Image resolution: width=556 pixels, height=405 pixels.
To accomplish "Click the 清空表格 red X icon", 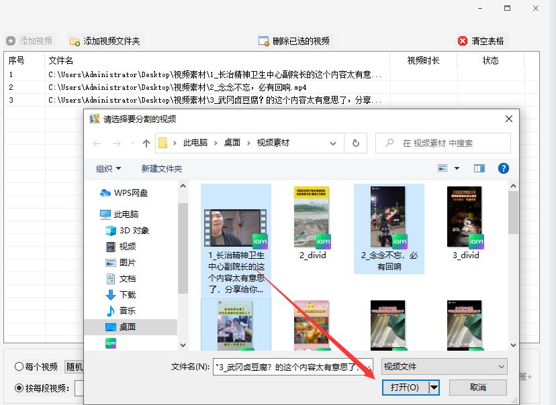I will (463, 40).
